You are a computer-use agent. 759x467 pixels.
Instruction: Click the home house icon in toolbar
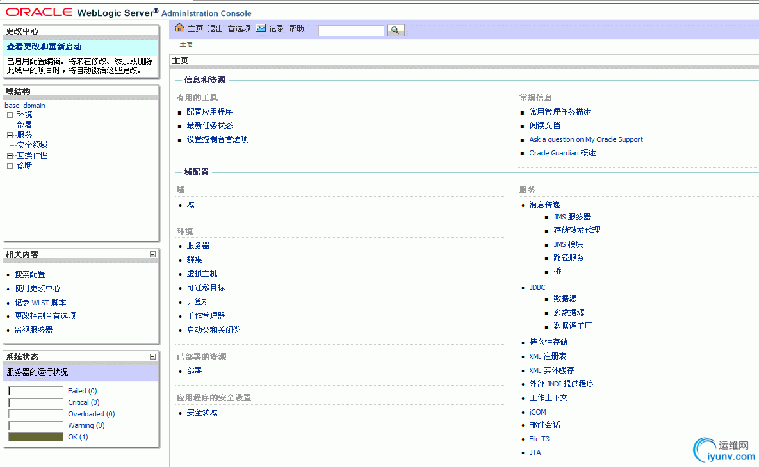click(x=179, y=28)
